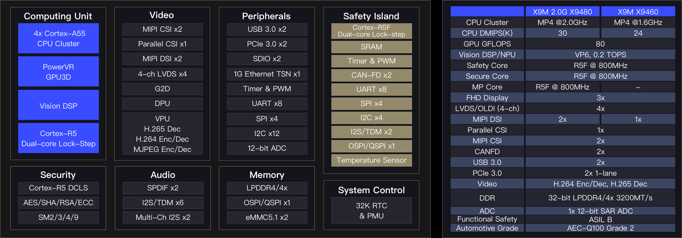The width and height of the screenshot is (682, 238).
Task: Click the Vision DSP block
Action: (59, 105)
